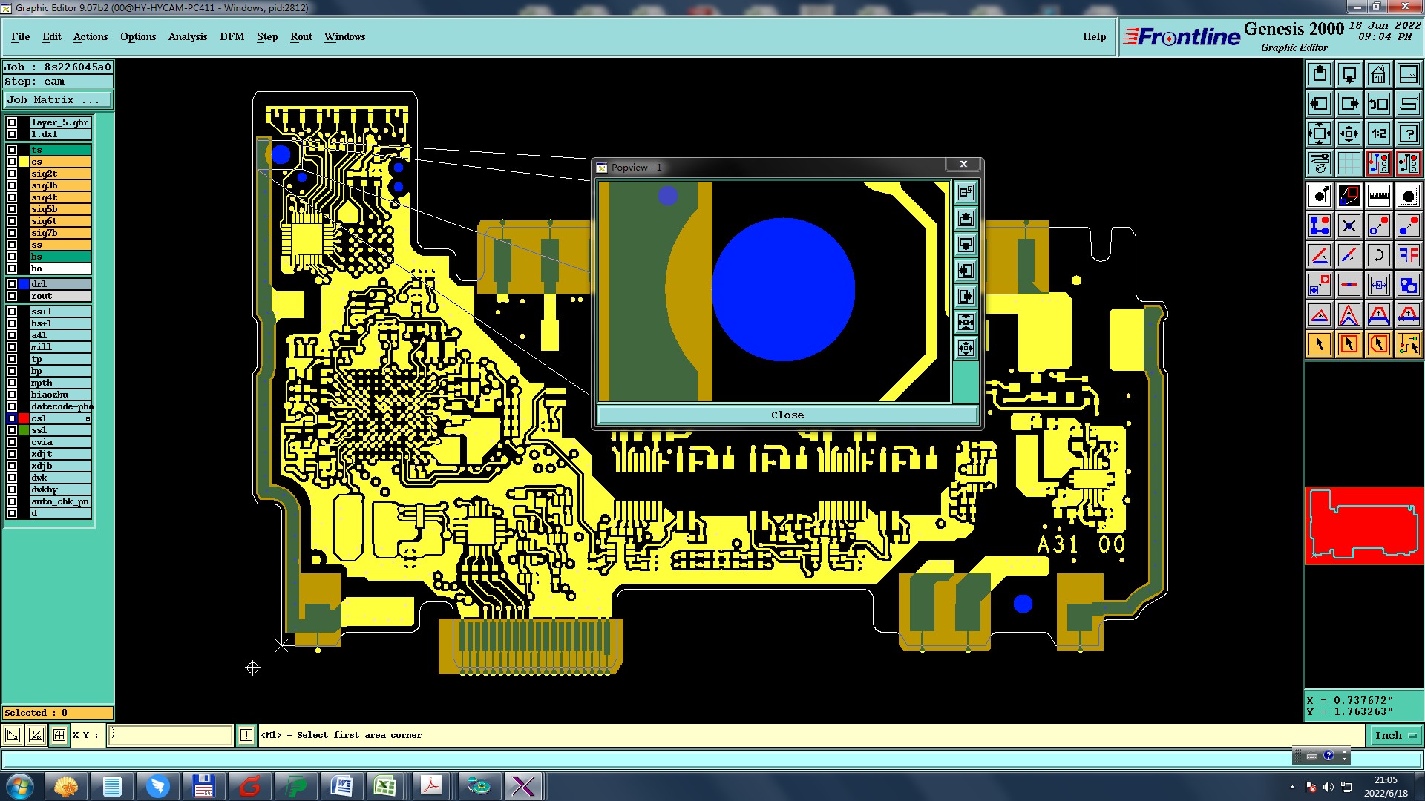Select the net selection tool
The width and height of the screenshot is (1425, 801).
pos(1408,343)
